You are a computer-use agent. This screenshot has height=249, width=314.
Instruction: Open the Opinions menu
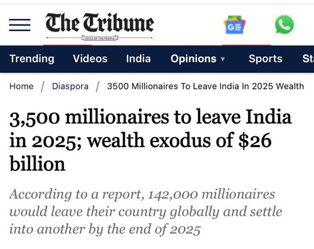[193, 58]
